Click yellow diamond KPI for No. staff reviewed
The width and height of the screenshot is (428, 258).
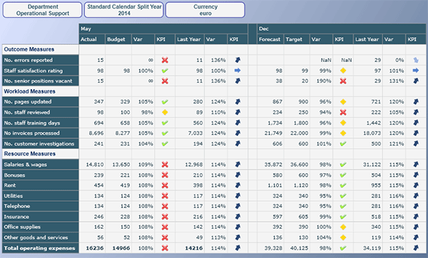[x=165, y=113]
